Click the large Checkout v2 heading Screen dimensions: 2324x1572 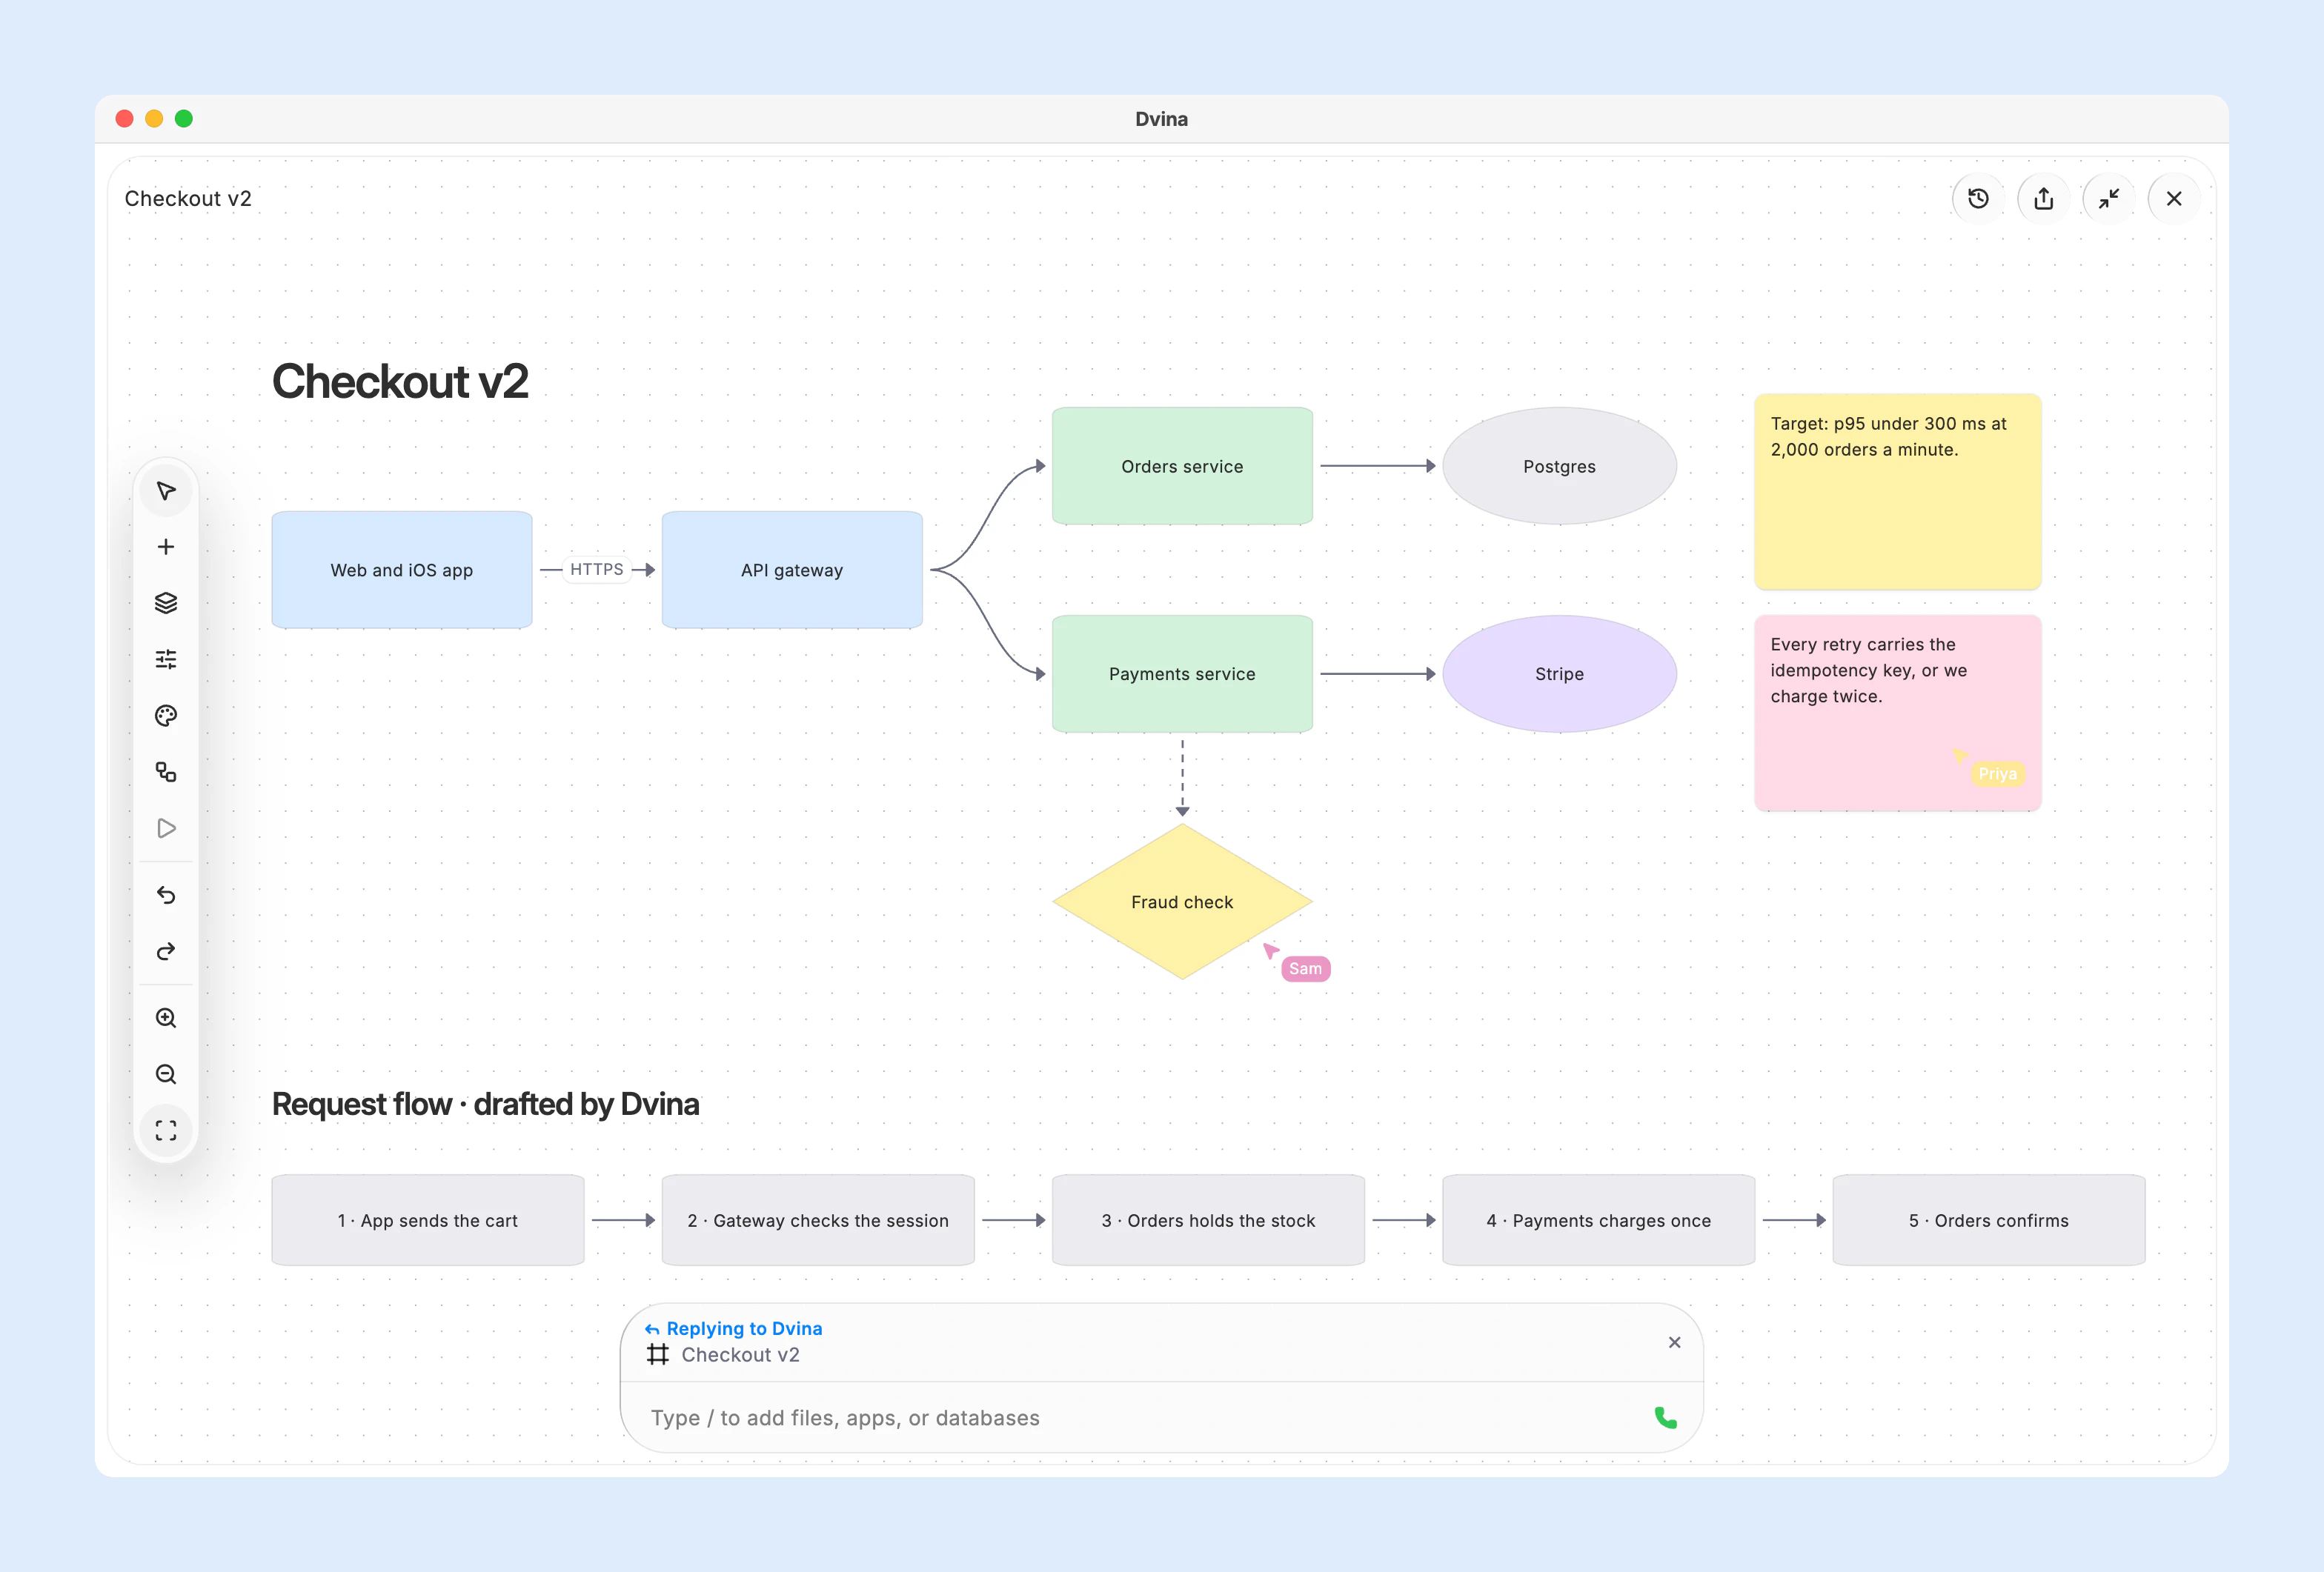(x=400, y=382)
